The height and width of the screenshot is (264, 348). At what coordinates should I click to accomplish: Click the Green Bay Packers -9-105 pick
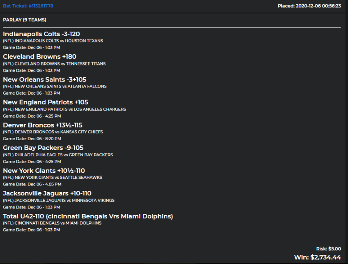(43, 148)
